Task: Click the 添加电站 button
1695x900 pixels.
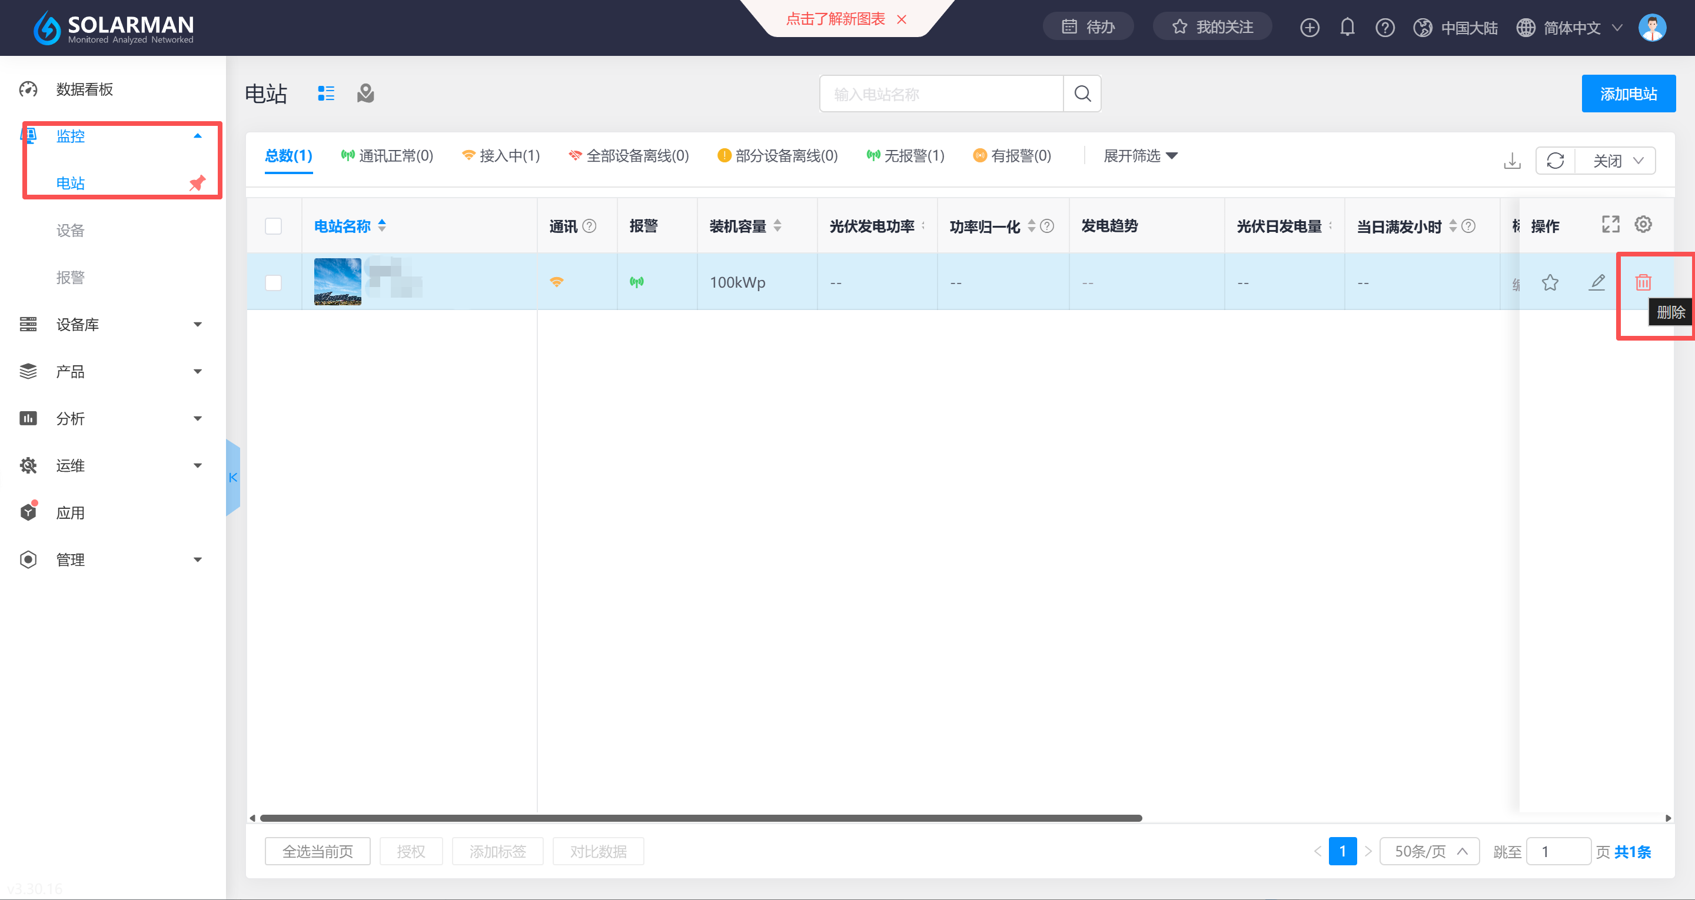Action: click(1628, 94)
